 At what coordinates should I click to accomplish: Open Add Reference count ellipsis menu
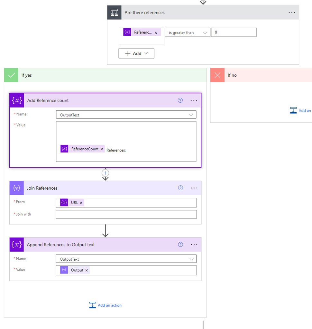coord(194,100)
